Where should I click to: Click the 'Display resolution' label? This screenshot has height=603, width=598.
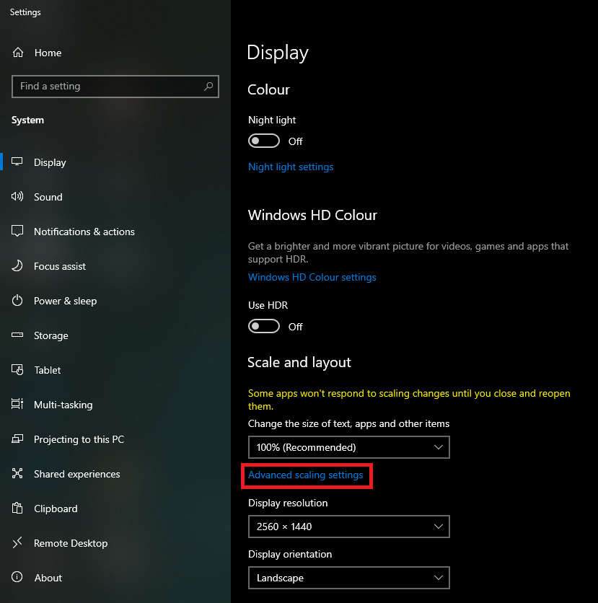pos(288,503)
